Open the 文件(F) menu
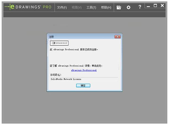This screenshot has width=169, height=125. [62, 7]
